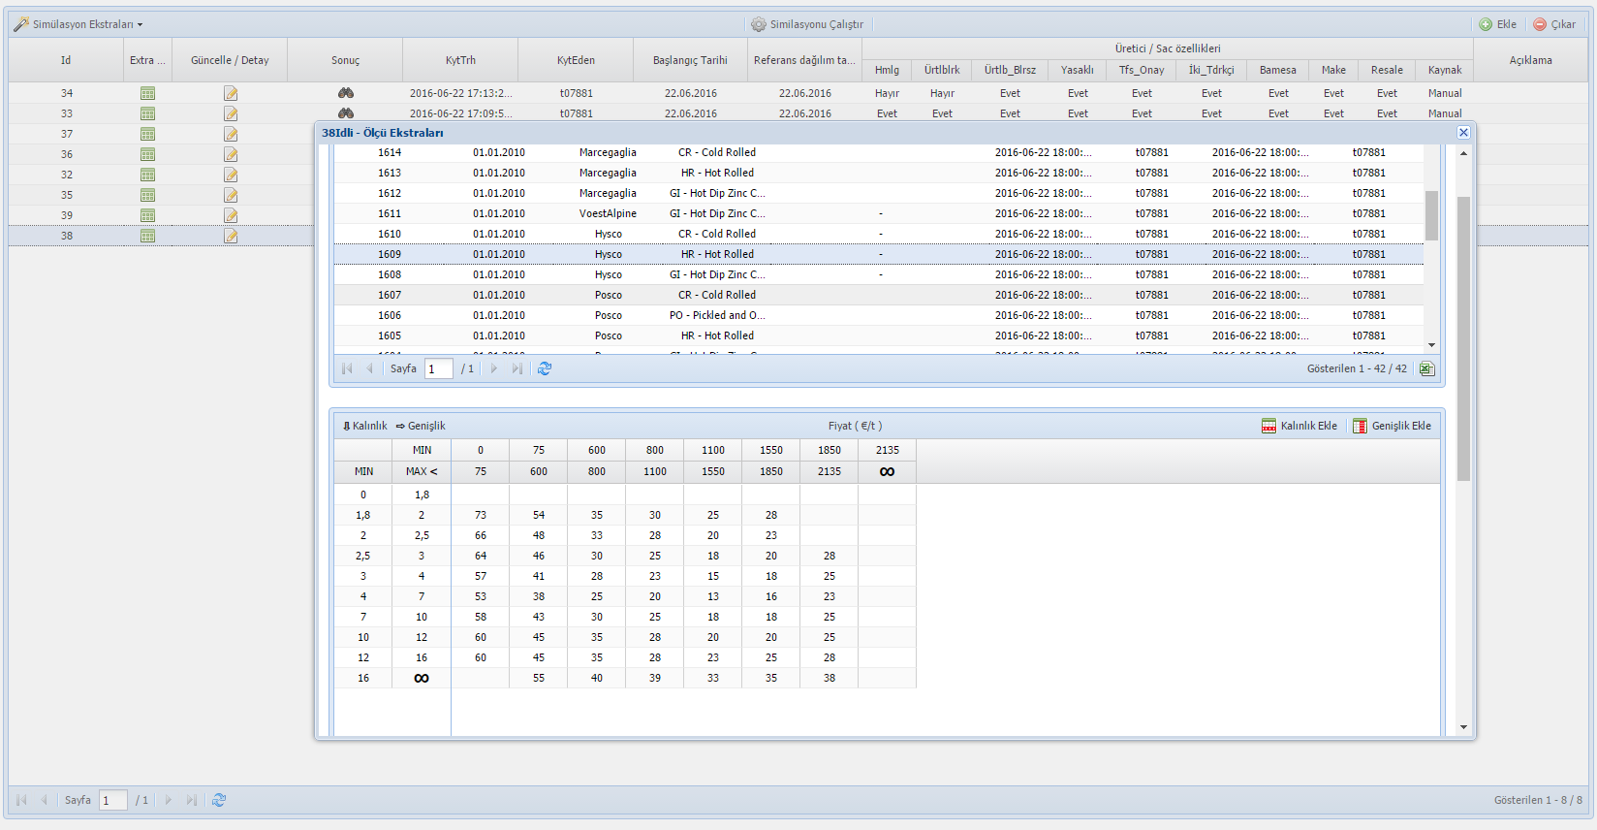Sort by the Id column header
The image size is (1597, 830).
(66, 60)
